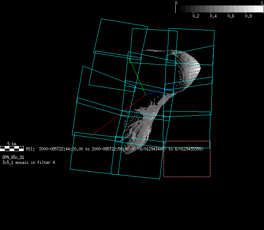Click the narrow neck of the asteroid
Viewport: 264px width, 230px height.
tap(168, 96)
